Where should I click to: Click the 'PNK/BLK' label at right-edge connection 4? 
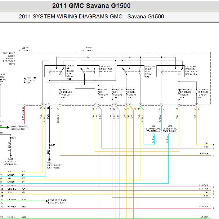coord(204,185)
